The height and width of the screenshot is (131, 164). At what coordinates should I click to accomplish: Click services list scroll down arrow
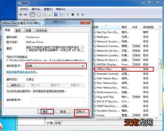(160, 115)
